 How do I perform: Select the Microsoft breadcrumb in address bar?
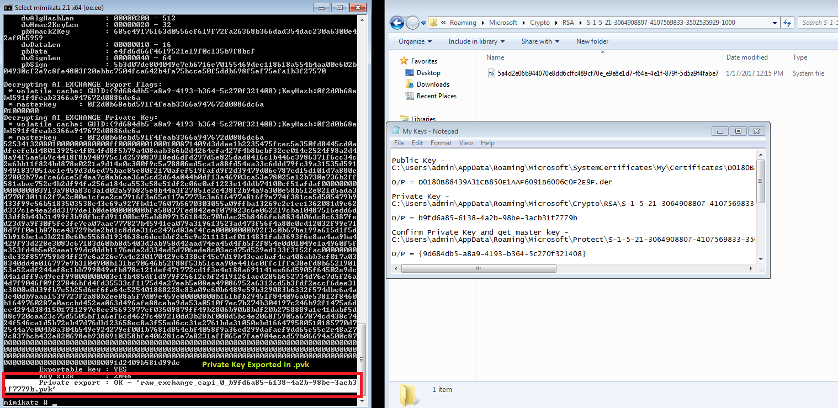click(503, 23)
